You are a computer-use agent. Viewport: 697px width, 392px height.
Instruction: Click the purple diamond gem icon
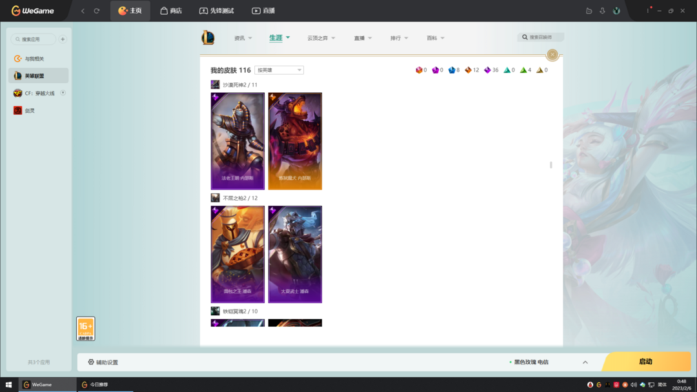tap(488, 70)
